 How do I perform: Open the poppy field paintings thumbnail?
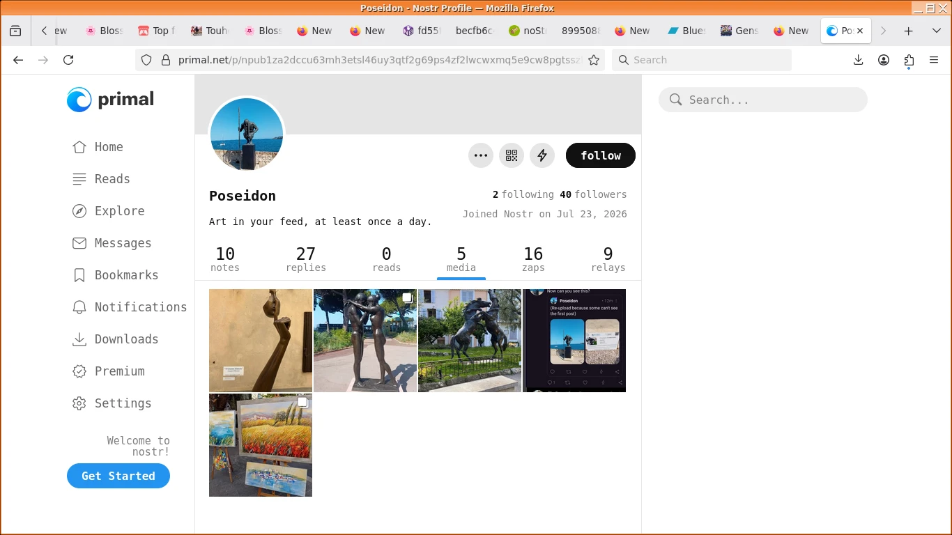pyautogui.click(x=261, y=445)
